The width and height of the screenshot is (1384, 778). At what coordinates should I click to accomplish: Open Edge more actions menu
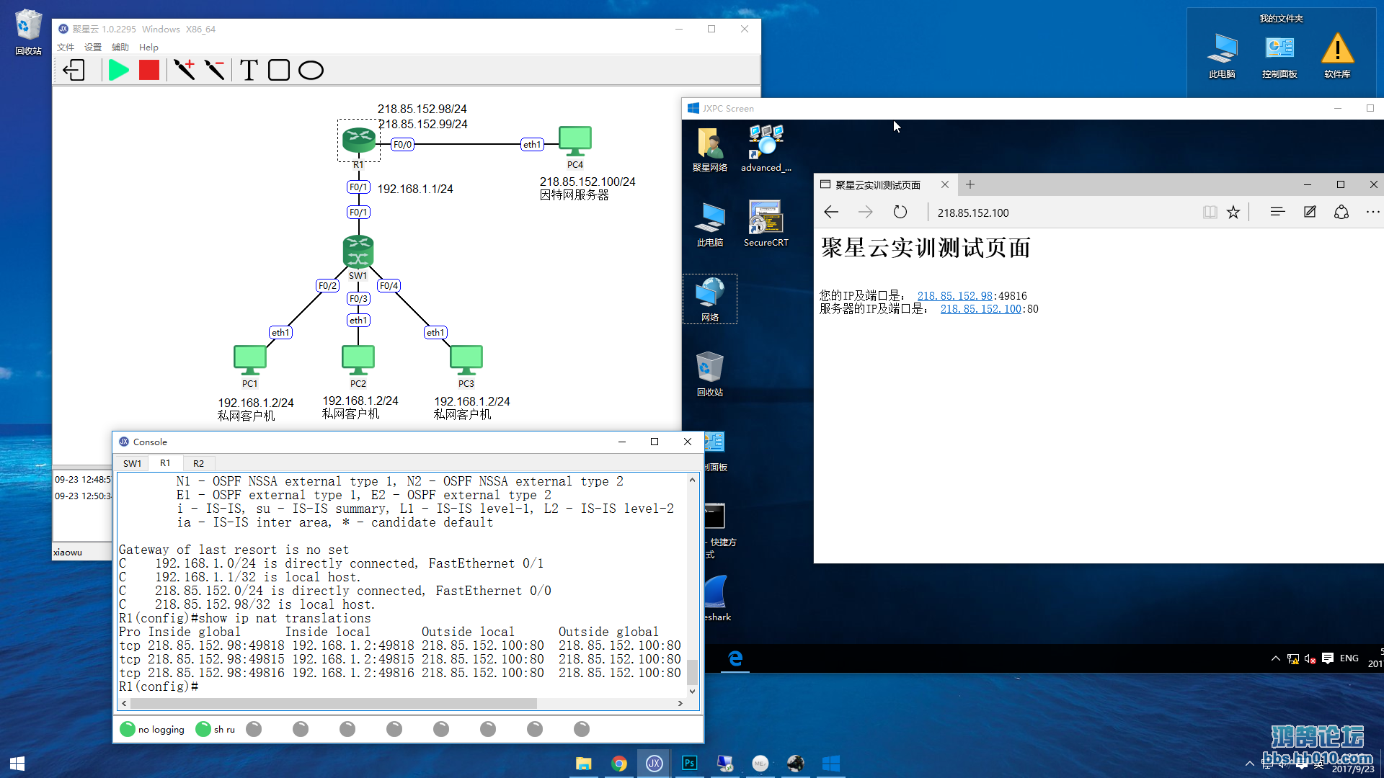(1372, 212)
